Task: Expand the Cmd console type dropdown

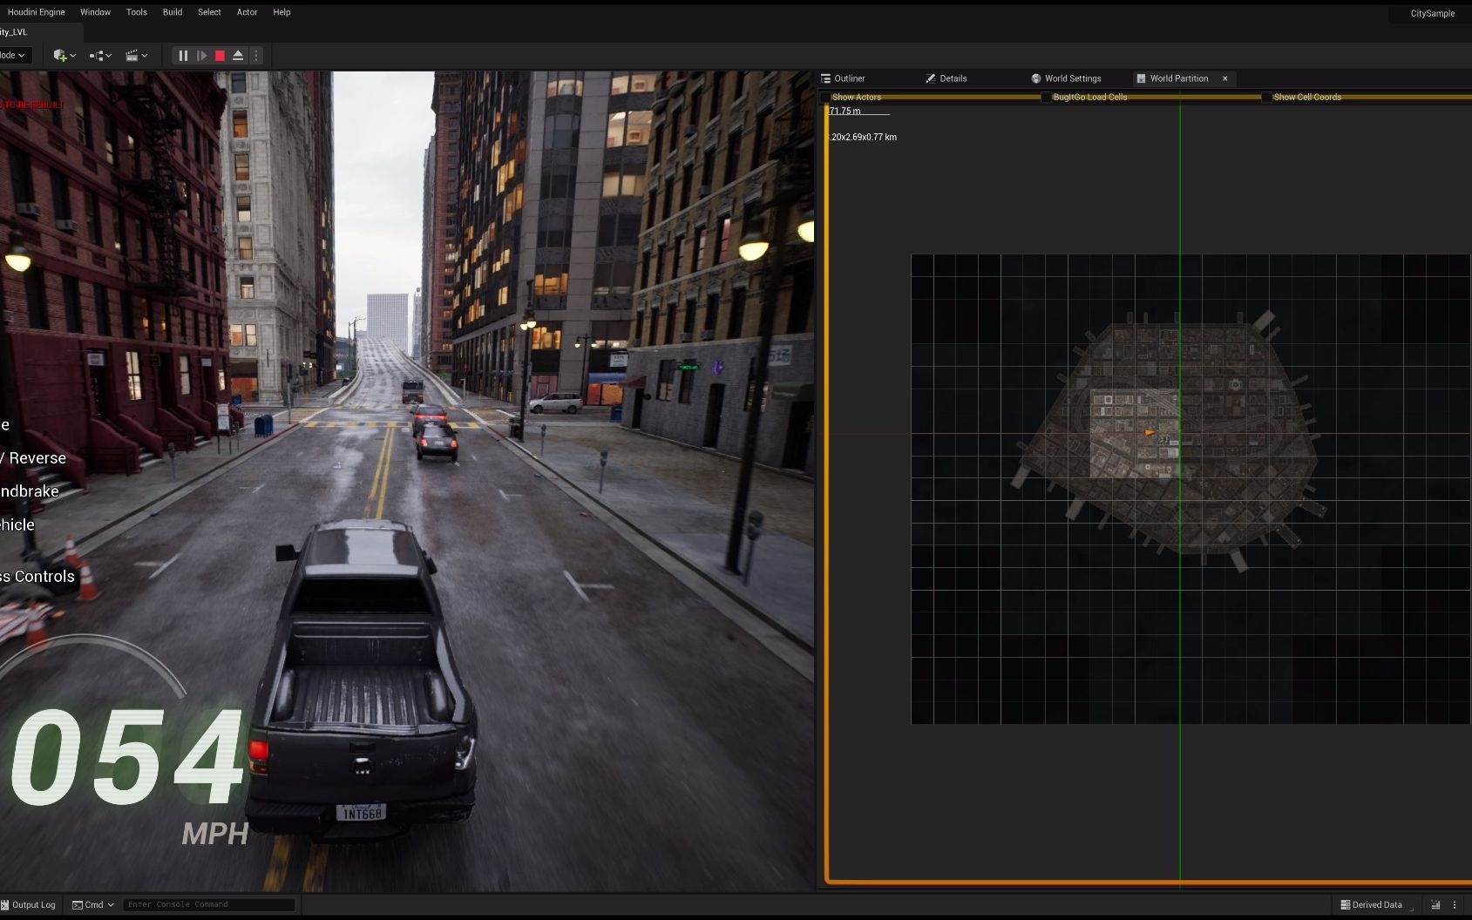Action: 93,905
